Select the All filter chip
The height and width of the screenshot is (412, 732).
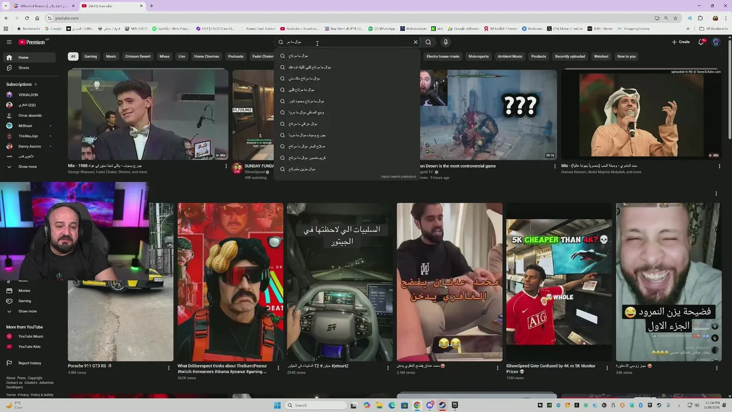[73, 56]
